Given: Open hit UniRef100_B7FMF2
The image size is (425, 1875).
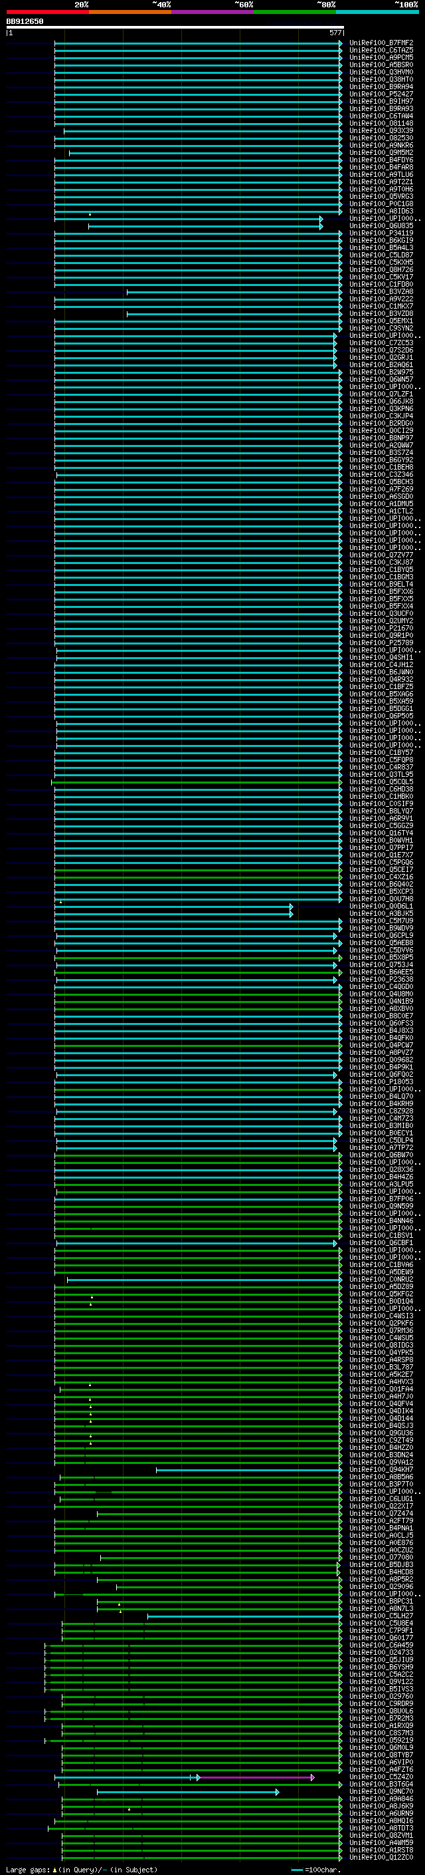Looking at the screenshot, I should point(381,43).
